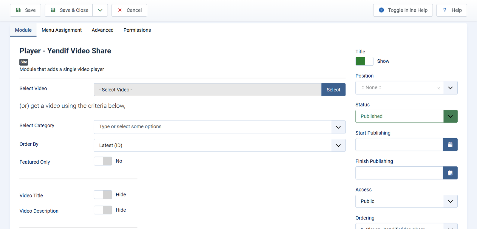Click the red X icon on Cancel

tap(120, 10)
